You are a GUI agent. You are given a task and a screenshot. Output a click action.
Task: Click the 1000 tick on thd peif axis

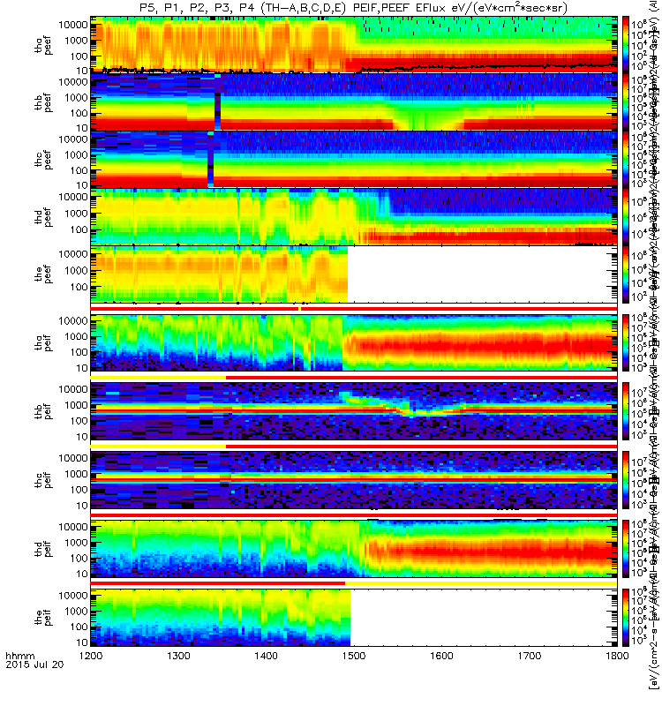tap(76, 543)
